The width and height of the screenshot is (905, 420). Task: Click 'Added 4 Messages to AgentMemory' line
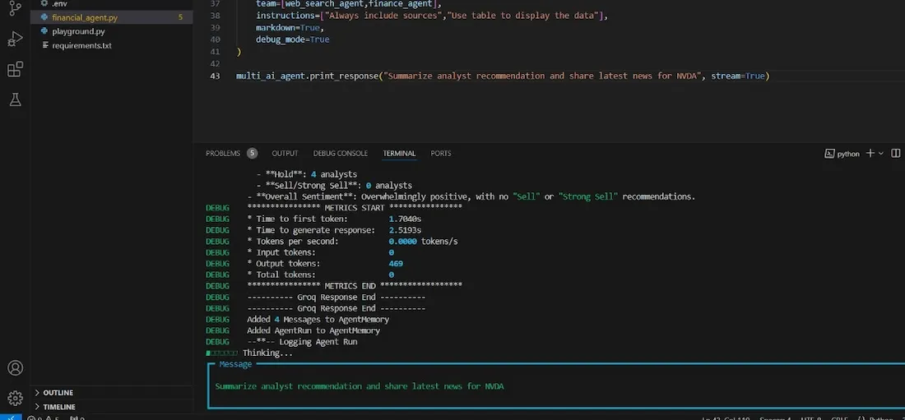[318, 320]
